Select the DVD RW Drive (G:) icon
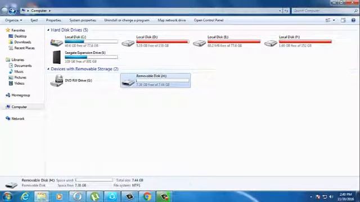The image size is (360, 202). 56,81
